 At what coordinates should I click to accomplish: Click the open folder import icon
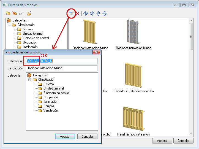point(29,13)
